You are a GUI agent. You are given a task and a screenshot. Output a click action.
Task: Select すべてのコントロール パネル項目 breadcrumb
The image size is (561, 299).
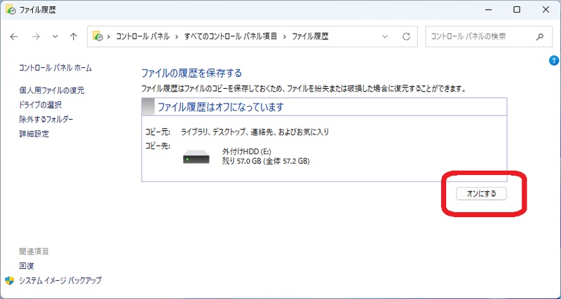click(231, 36)
